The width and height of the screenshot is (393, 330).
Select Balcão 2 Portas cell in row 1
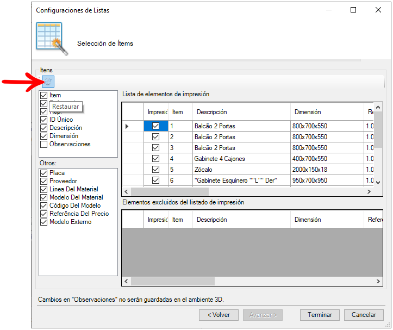click(x=241, y=126)
